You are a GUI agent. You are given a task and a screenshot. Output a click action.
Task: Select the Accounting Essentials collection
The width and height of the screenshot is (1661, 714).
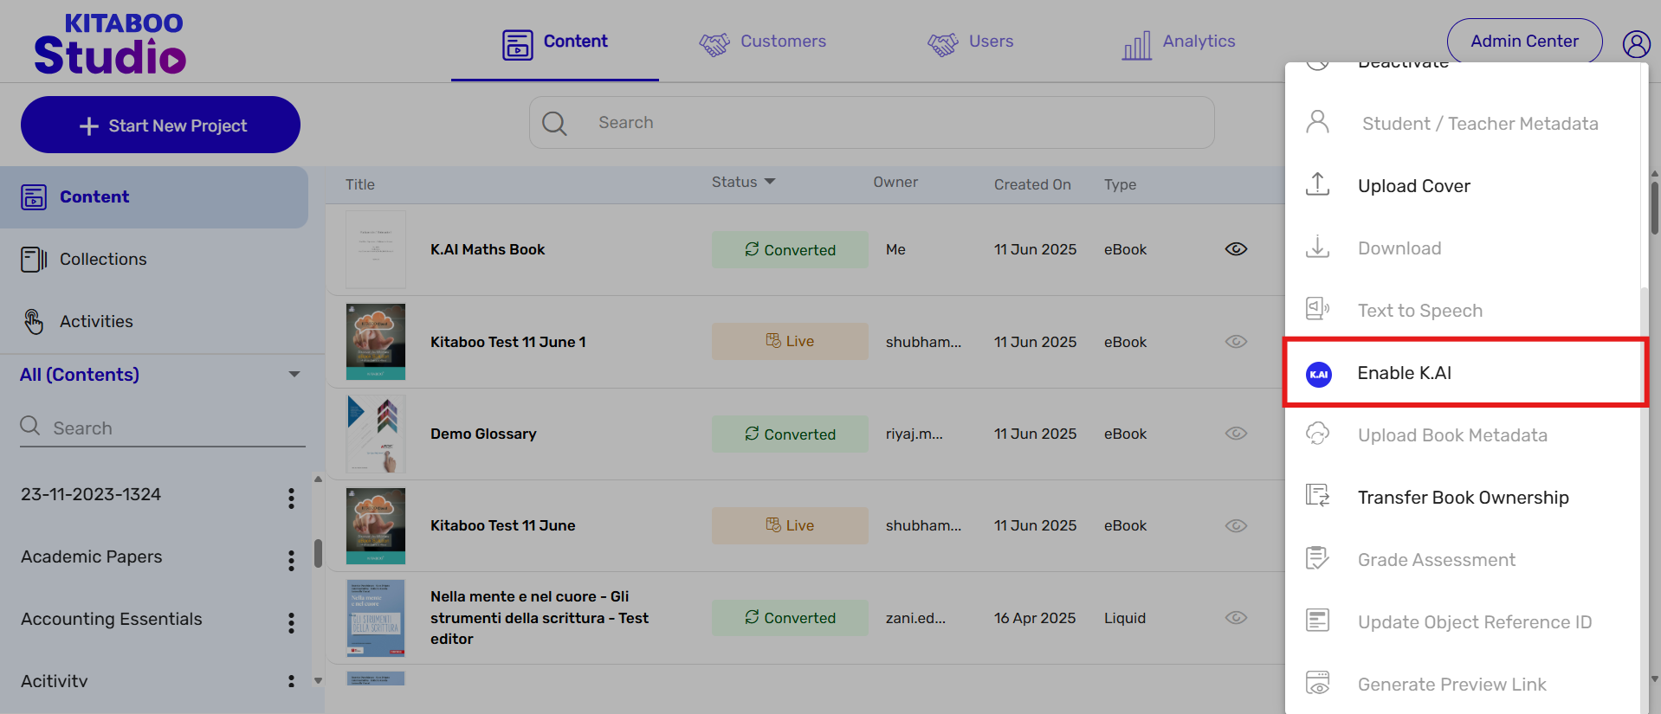(112, 619)
